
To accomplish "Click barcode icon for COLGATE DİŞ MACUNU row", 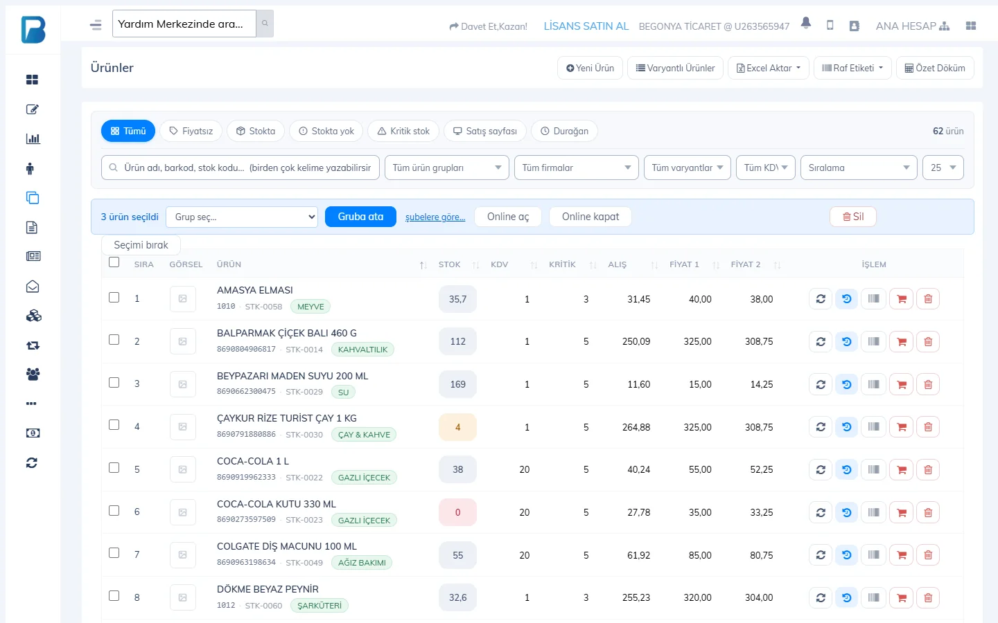I will coord(873,555).
